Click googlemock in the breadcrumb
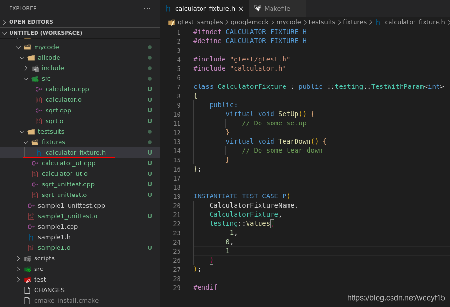Image resolution: width=450 pixels, height=307 pixels. pos(249,22)
